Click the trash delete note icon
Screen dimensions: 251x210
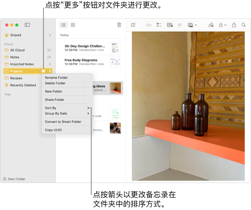click(x=119, y=25)
